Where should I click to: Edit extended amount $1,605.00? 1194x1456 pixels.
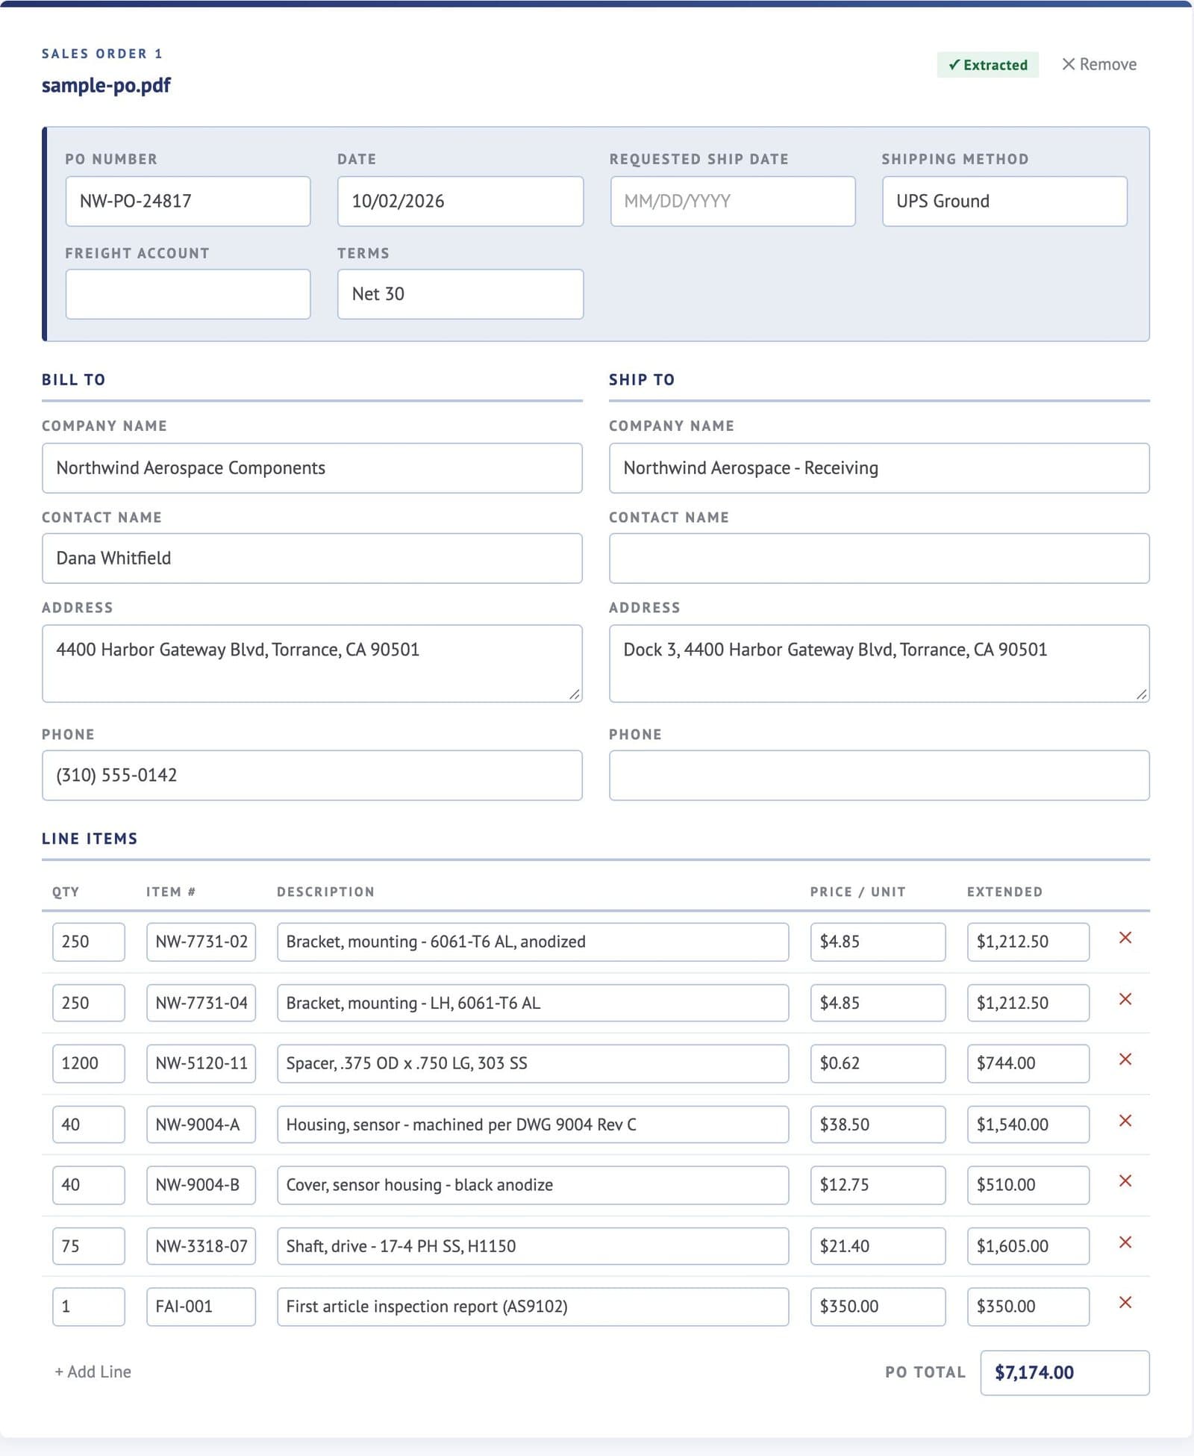tap(1028, 1246)
